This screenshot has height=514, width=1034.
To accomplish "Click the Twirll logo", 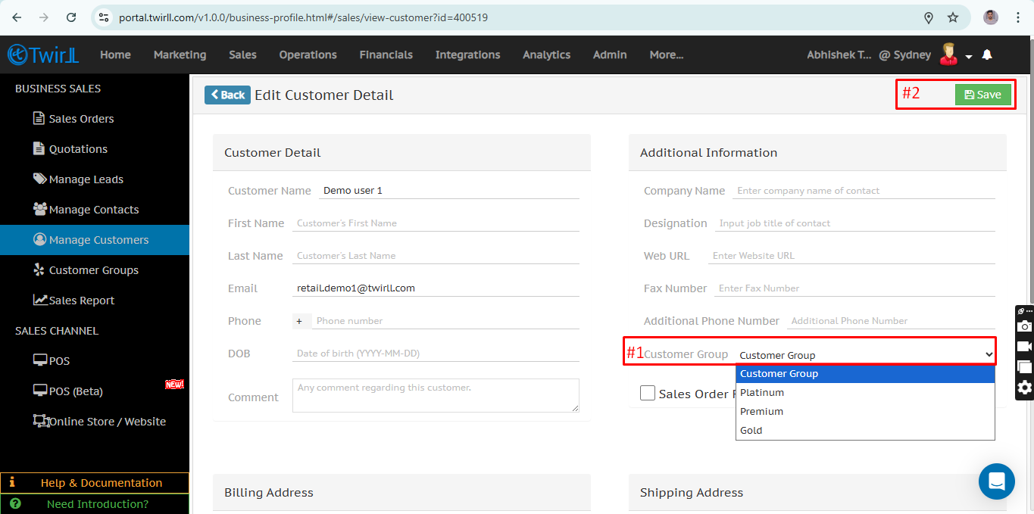I will tap(43, 55).
